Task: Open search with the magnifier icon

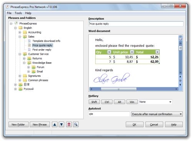Action: (x=76, y=124)
